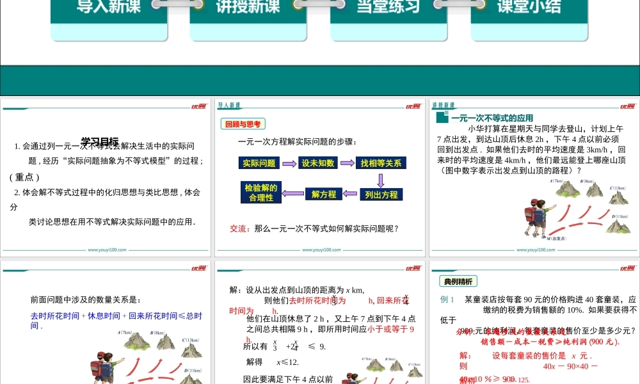This screenshot has width=640, height=384.
Task: Click the purple arrow between 实际问题 and 设未知数
Action: [289, 164]
